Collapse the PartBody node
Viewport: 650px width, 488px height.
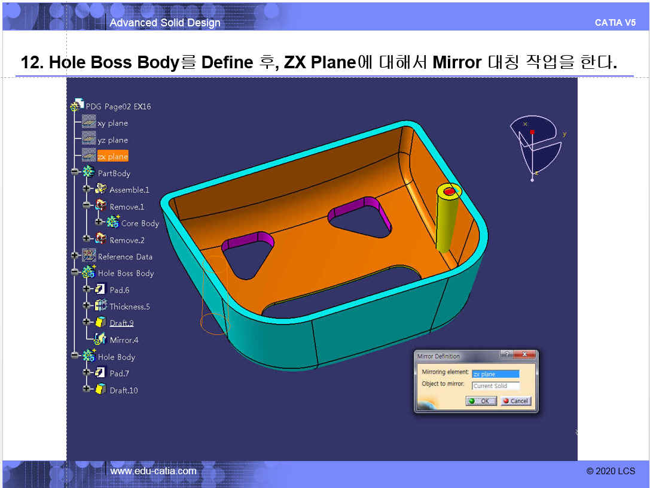pos(75,172)
